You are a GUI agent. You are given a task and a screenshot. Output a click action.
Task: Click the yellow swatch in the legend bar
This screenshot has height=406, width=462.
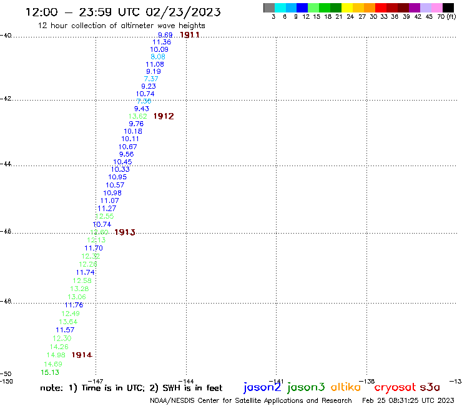(346, 7)
